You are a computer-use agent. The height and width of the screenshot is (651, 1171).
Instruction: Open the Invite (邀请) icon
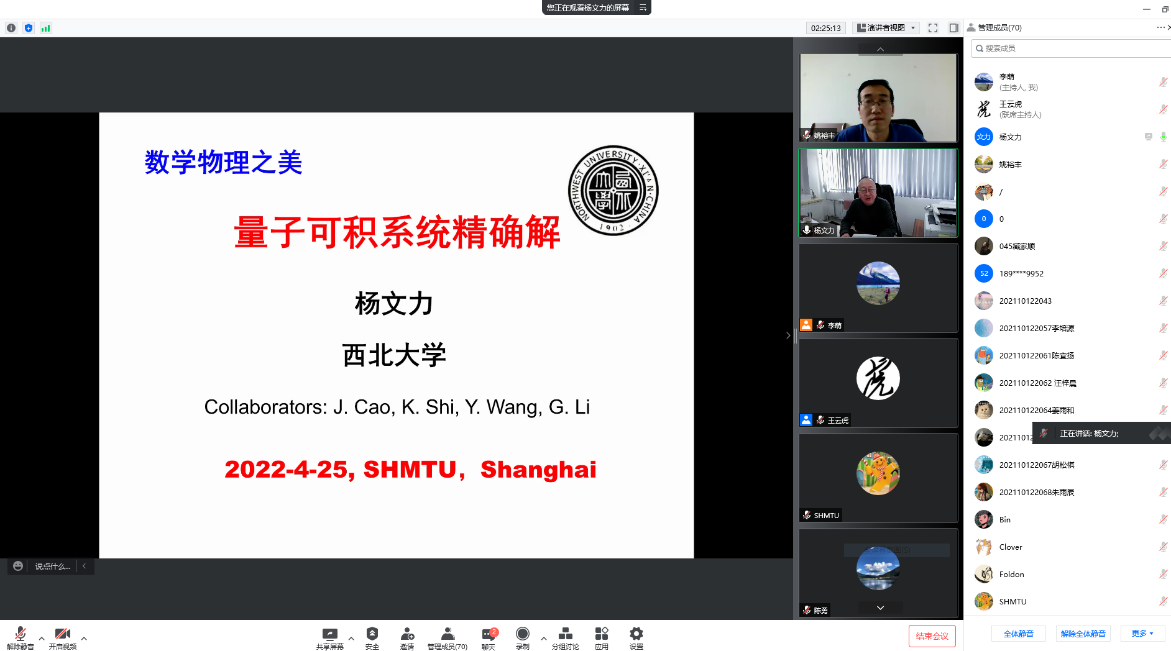pyautogui.click(x=407, y=634)
